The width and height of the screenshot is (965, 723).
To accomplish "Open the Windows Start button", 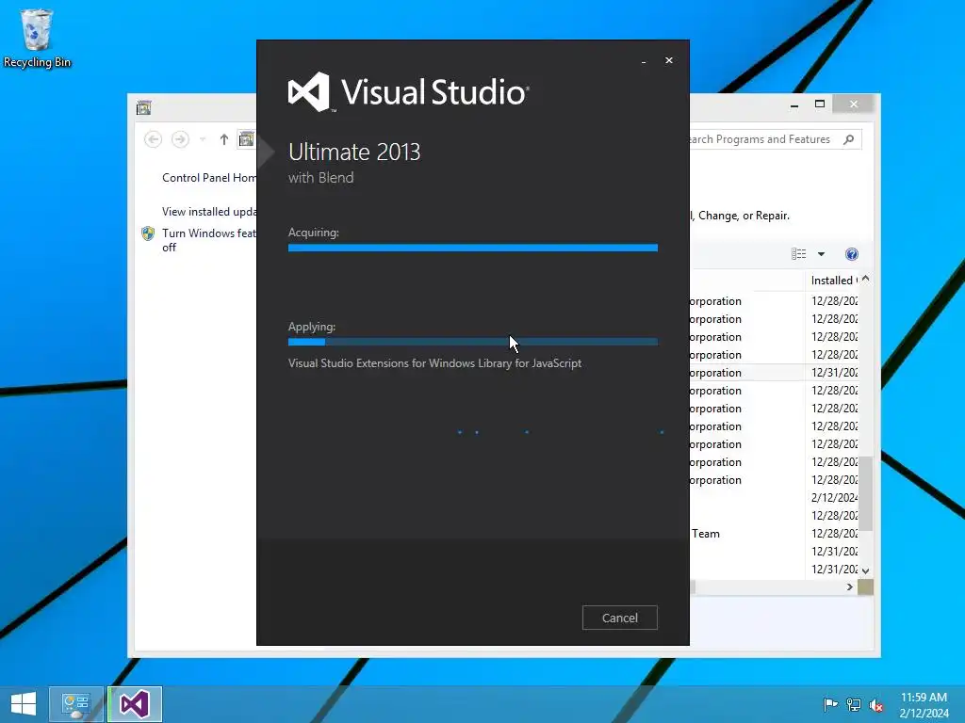I will [x=24, y=704].
